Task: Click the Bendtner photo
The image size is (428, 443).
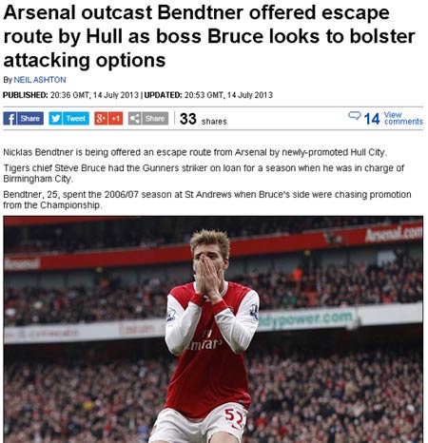Action: click(213, 329)
